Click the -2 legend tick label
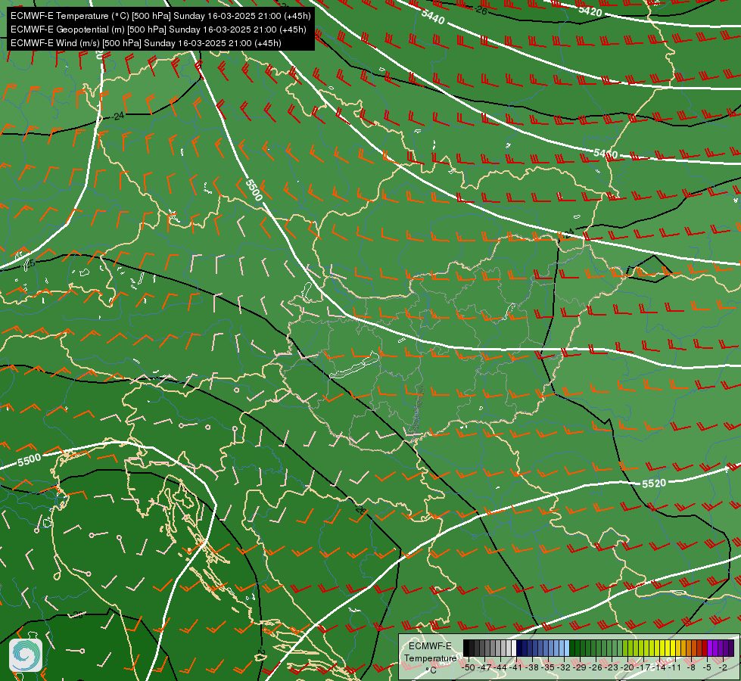Screen dimensions: 741x681 click(x=723, y=667)
